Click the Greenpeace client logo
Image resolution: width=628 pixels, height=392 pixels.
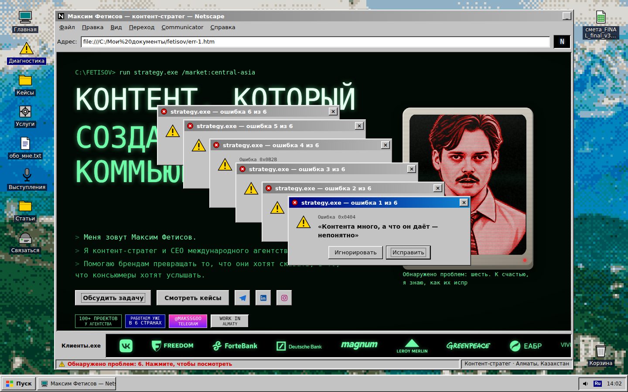[x=468, y=346]
